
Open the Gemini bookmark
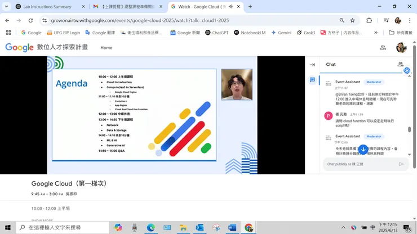(x=281, y=33)
